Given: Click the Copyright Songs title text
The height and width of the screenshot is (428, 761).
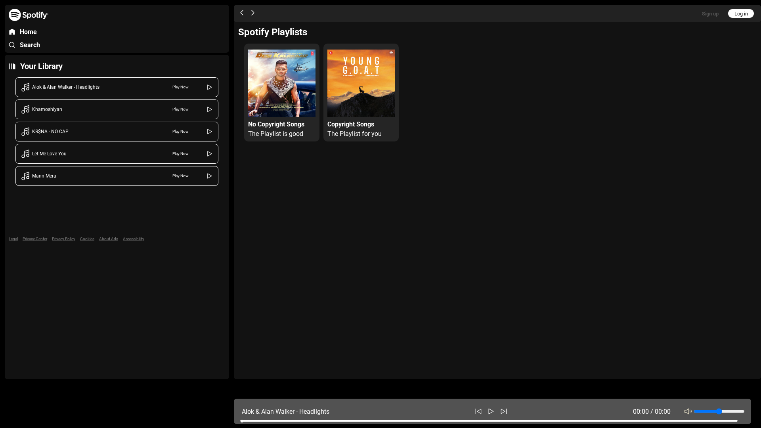Looking at the screenshot, I should (x=351, y=124).
